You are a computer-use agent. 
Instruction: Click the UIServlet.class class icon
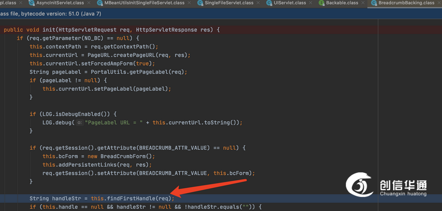(x=269, y=3)
